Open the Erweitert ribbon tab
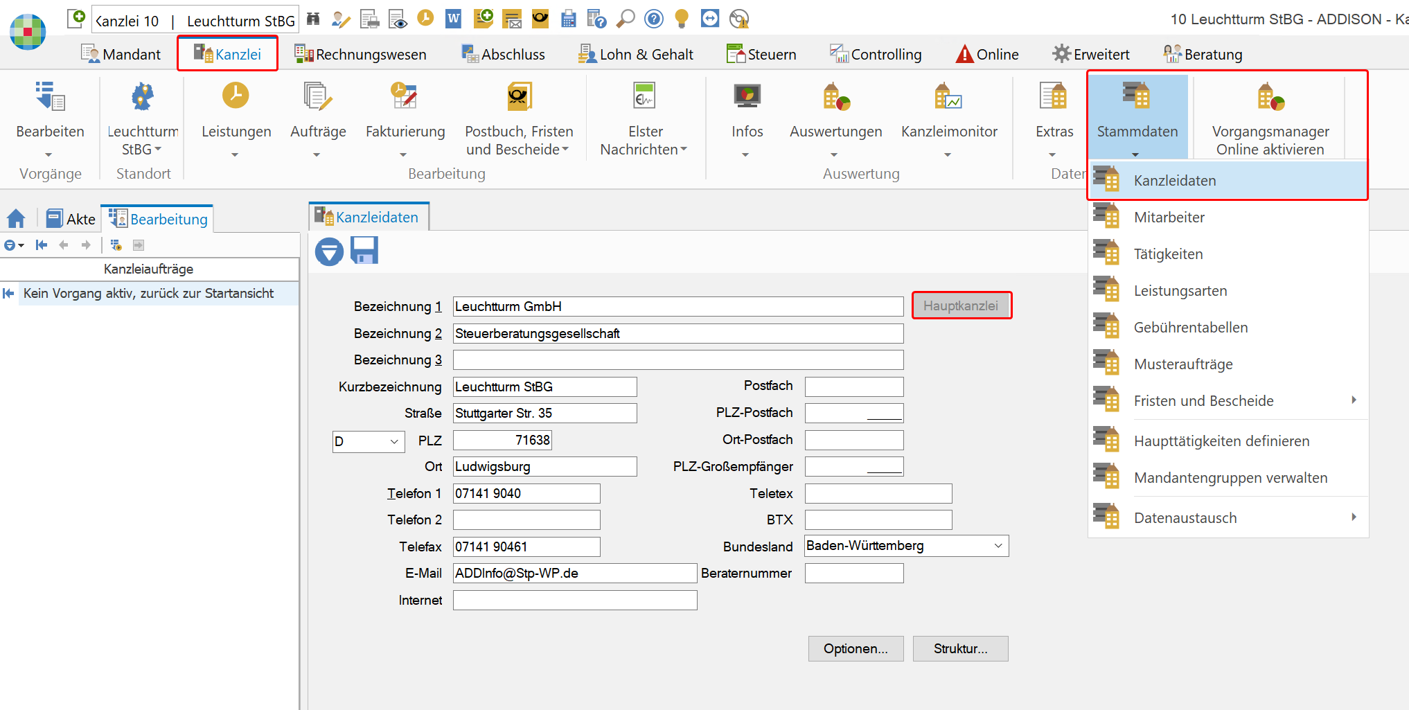Image resolution: width=1409 pixels, height=710 pixels. pyautogui.click(x=1091, y=54)
